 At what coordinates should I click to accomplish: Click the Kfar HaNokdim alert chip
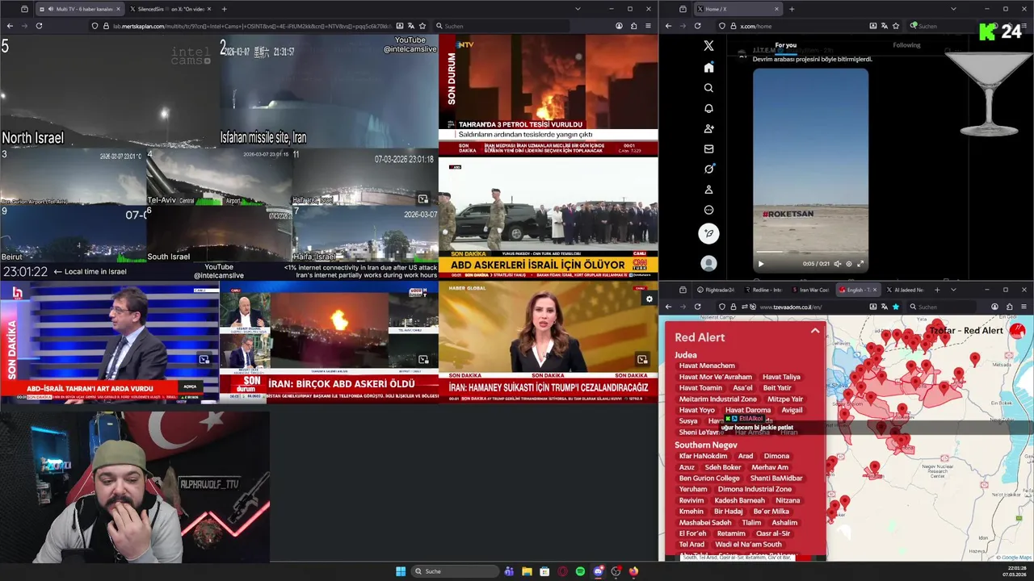(x=703, y=456)
